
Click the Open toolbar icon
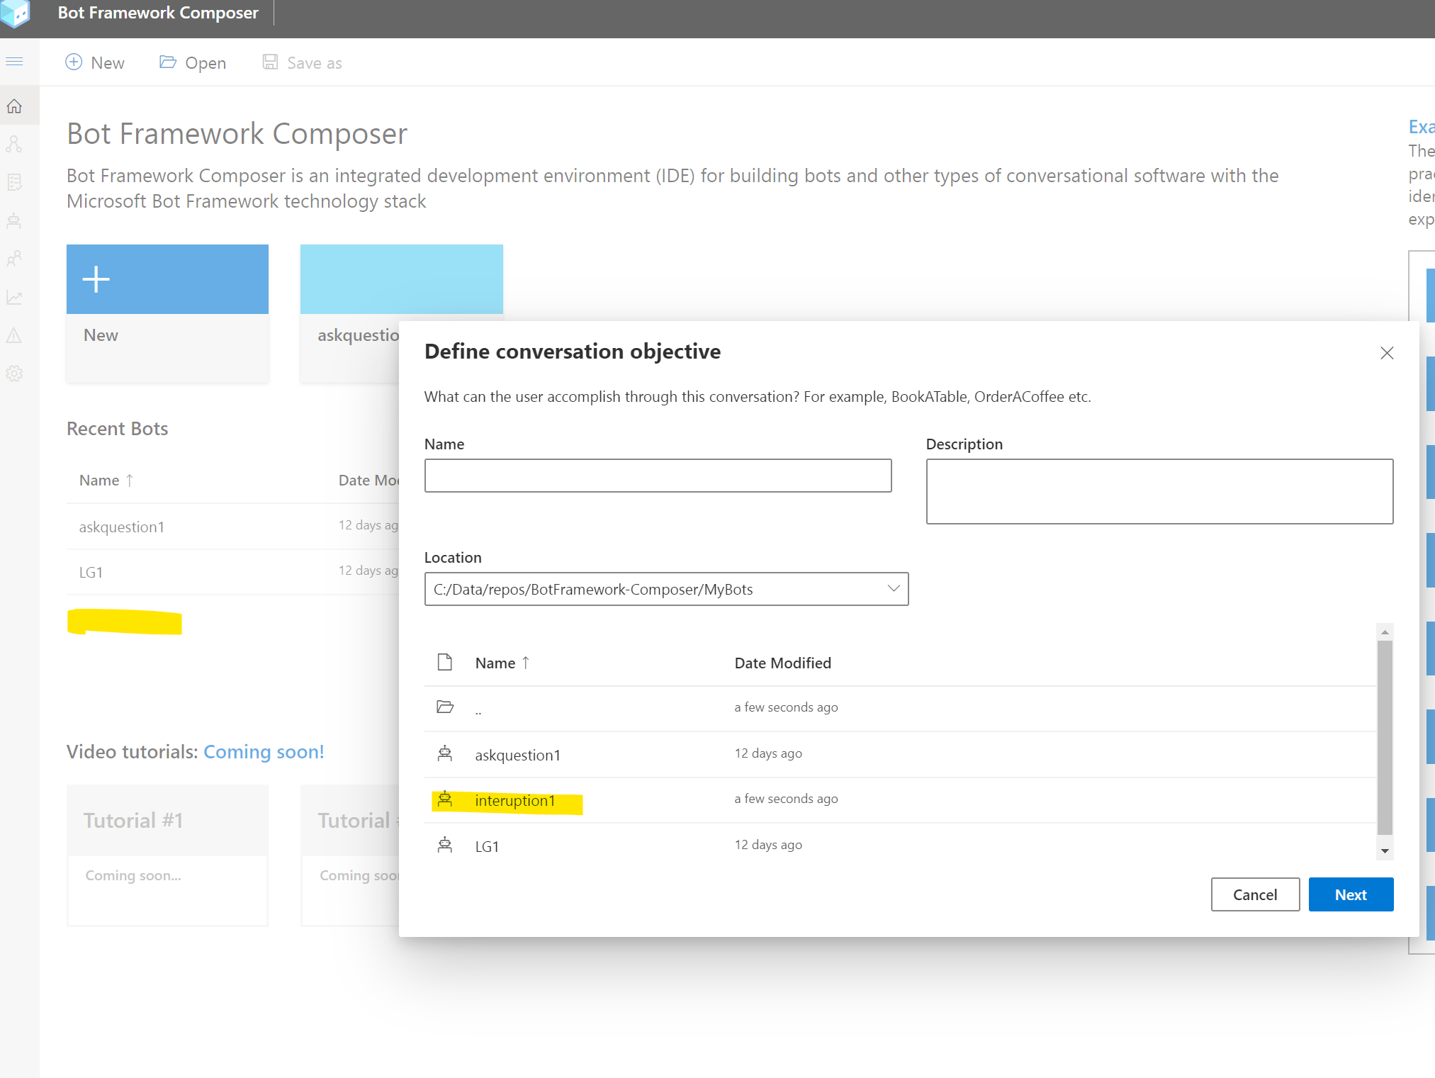click(x=168, y=62)
